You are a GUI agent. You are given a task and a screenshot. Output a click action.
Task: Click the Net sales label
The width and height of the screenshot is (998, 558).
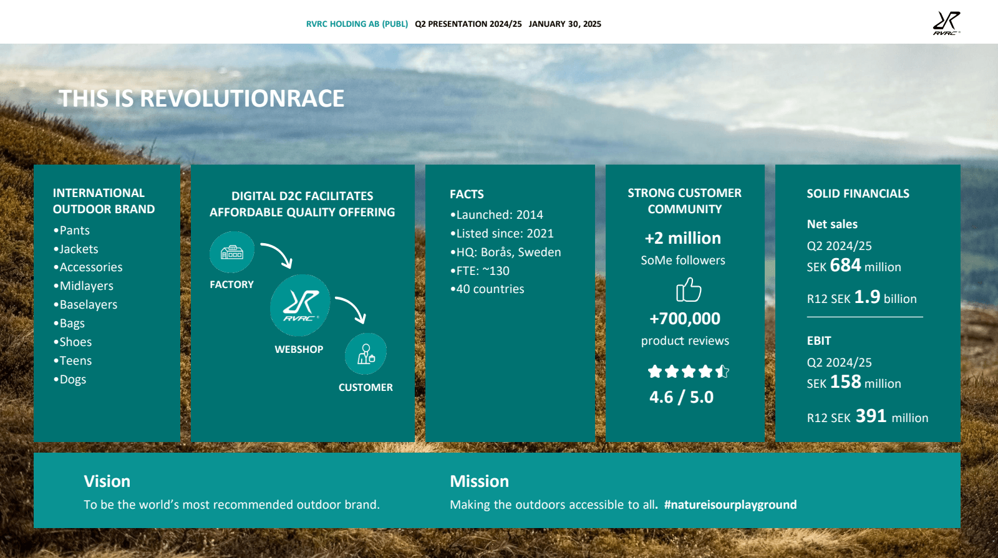tap(832, 224)
